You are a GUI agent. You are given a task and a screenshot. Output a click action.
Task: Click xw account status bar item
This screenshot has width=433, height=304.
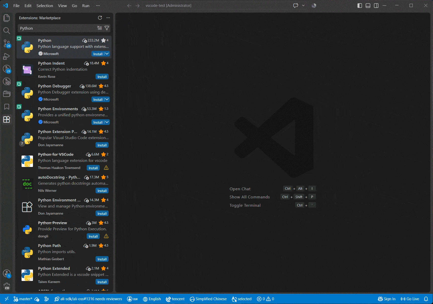[133, 299]
